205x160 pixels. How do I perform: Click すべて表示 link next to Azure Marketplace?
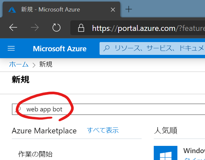coord(103,130)
